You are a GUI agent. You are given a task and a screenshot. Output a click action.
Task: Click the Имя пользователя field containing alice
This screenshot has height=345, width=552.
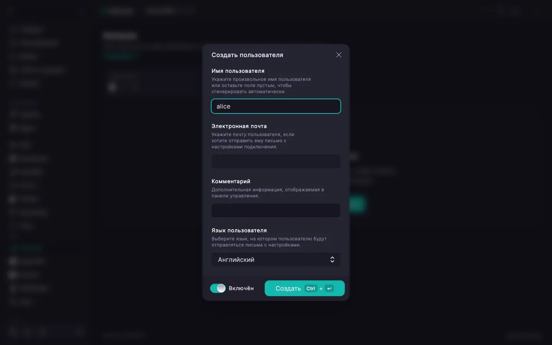[276, 106]
